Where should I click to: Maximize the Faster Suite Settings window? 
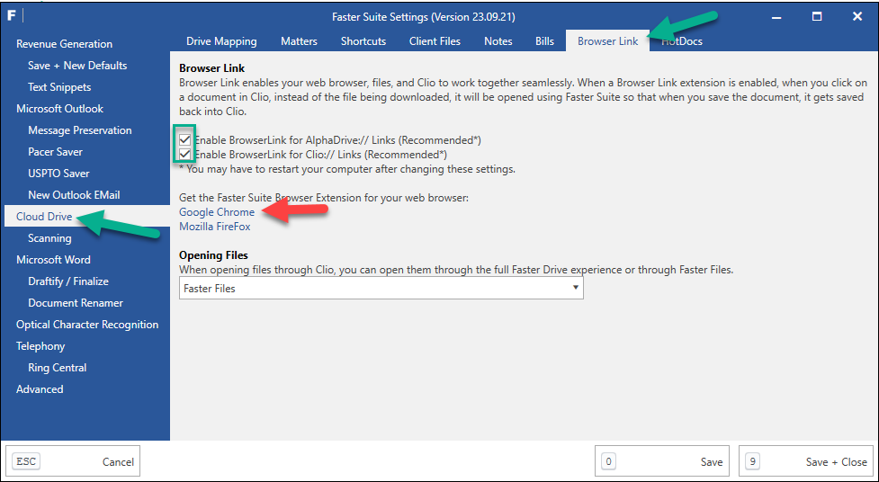point(817,16)
